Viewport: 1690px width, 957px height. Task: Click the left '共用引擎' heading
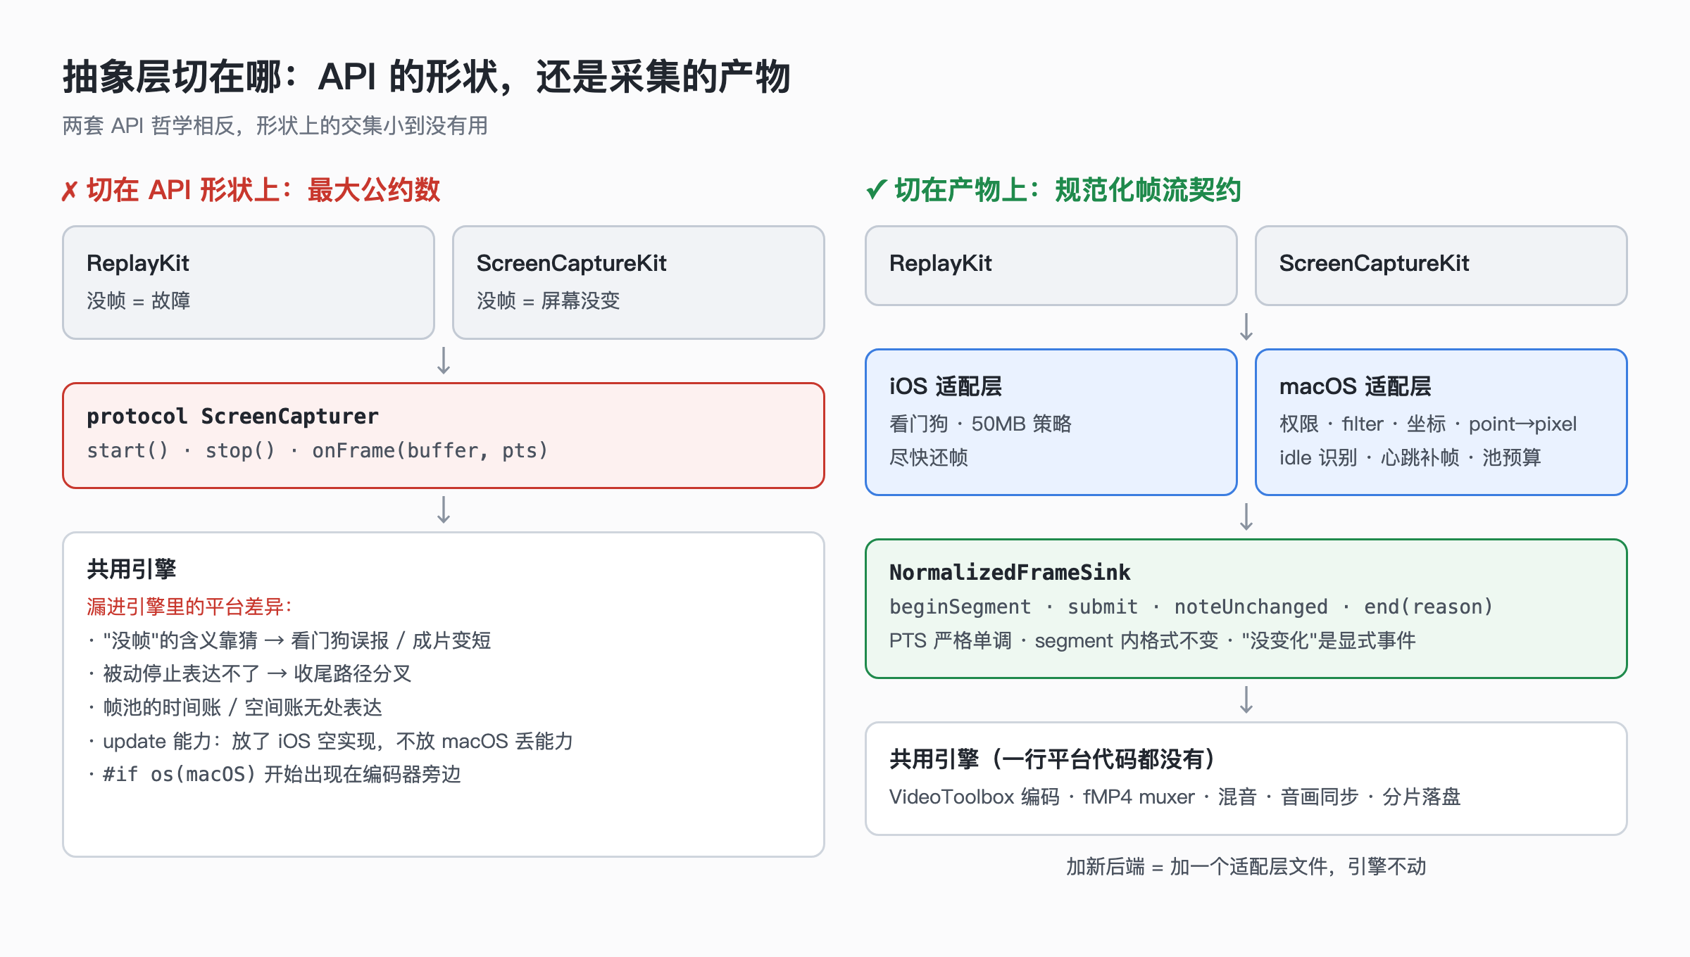tap(132, 569)
